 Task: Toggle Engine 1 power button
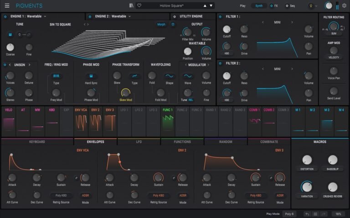5,16
